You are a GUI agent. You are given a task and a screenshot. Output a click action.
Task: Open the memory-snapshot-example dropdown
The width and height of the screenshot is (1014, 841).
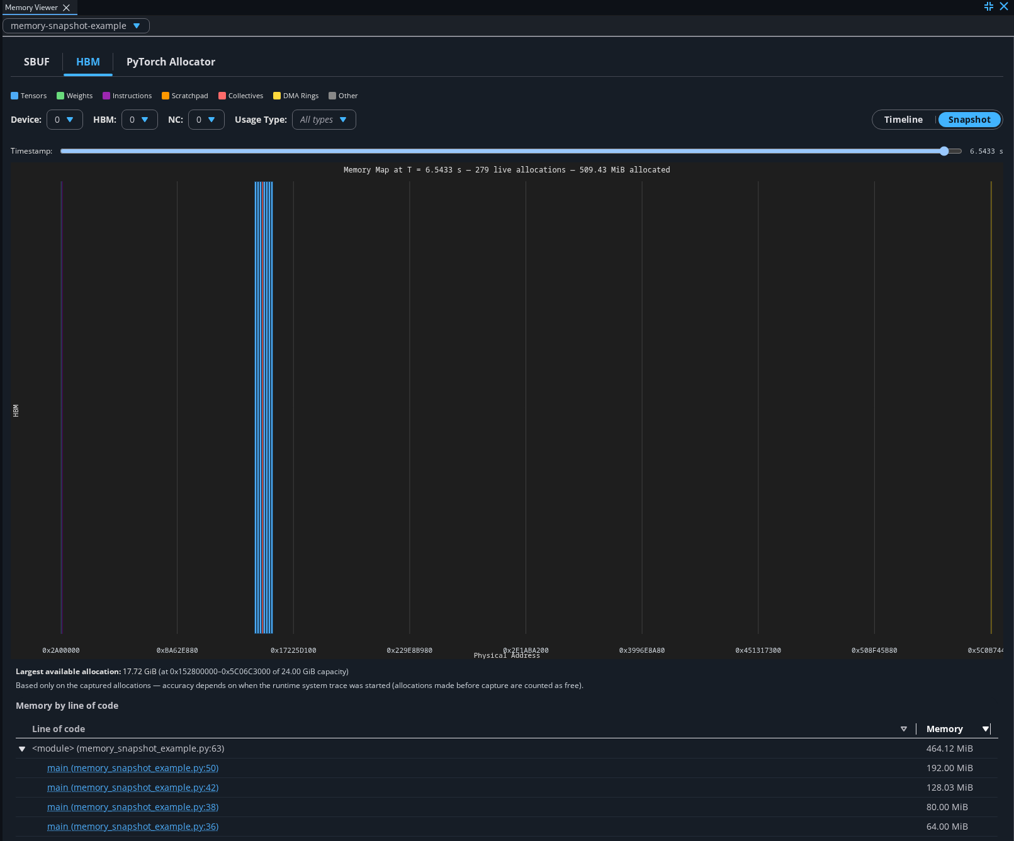tap(76, 26)
